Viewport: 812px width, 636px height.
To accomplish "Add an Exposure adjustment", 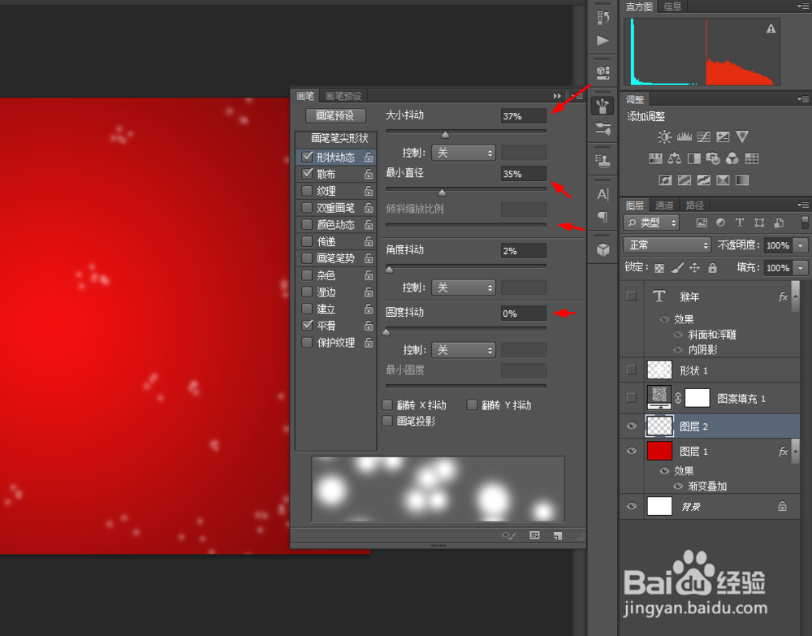I will click(x=723, y=136).
